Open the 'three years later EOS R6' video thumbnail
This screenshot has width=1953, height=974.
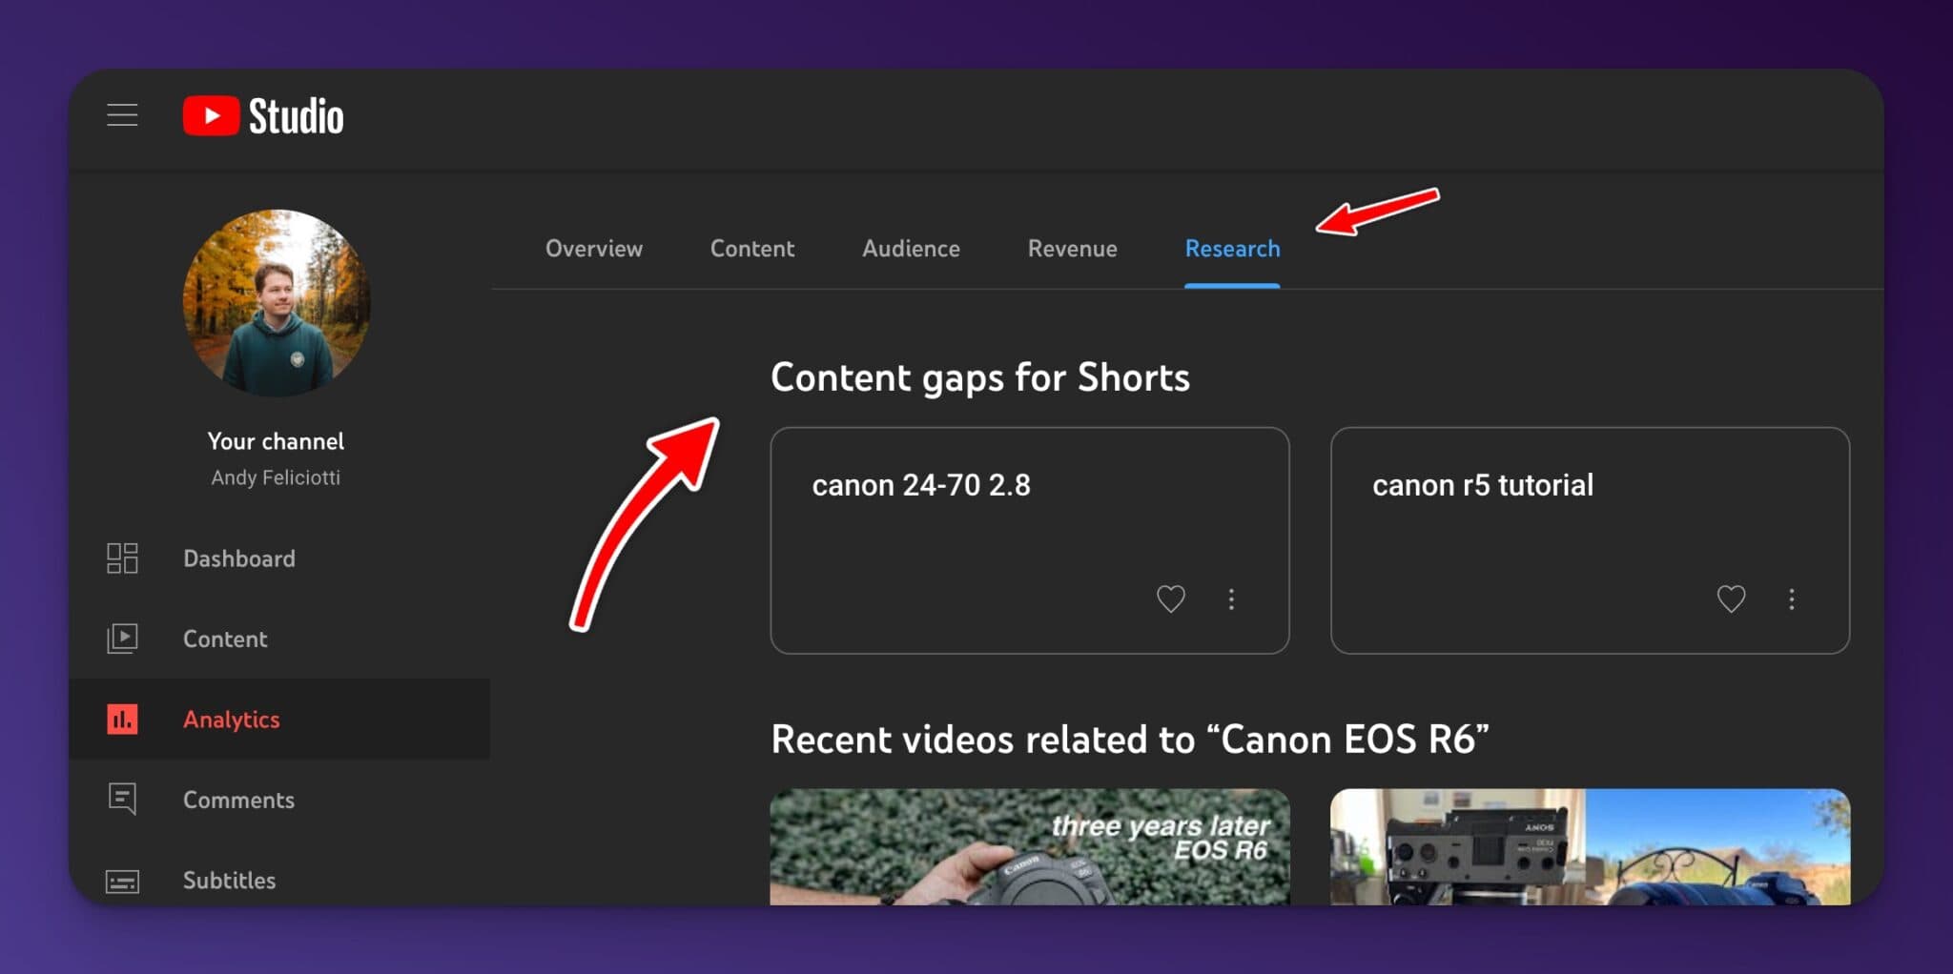(1030, 846)
